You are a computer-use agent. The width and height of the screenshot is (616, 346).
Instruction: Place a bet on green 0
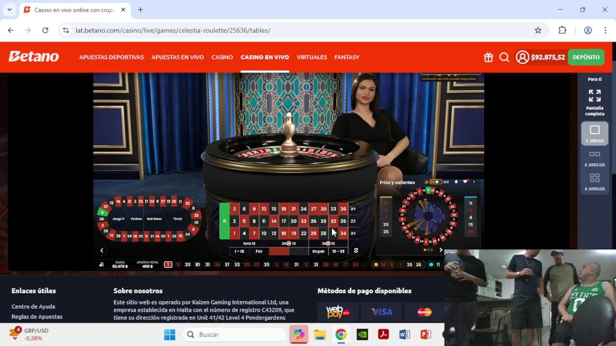[224, 221]
